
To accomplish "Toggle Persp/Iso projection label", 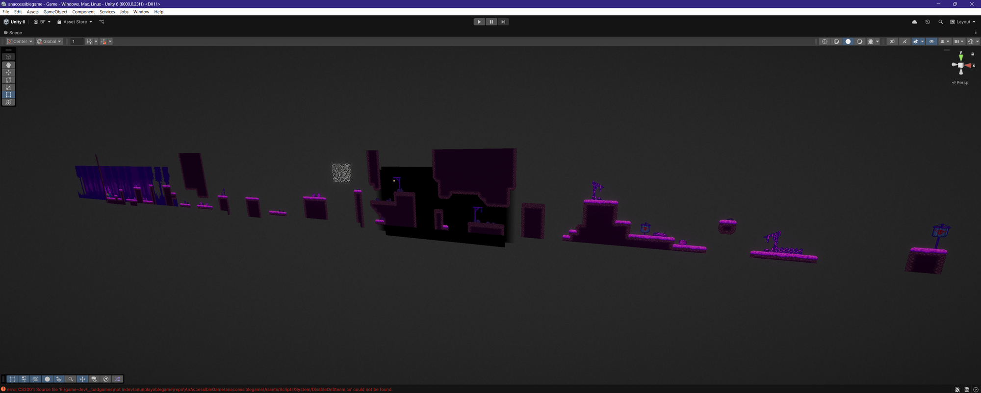I will click(960, 83).
